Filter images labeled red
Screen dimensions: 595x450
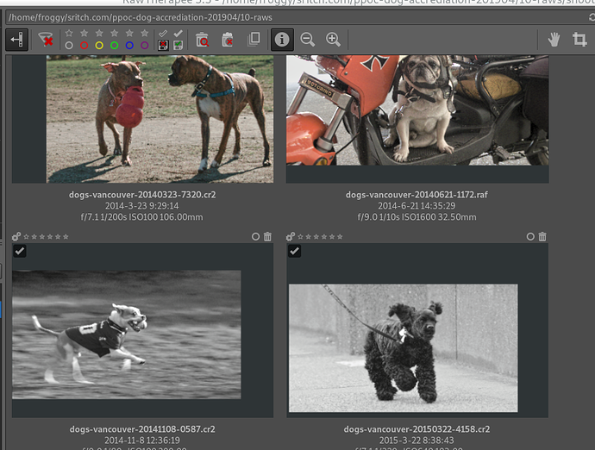point(84,46)
